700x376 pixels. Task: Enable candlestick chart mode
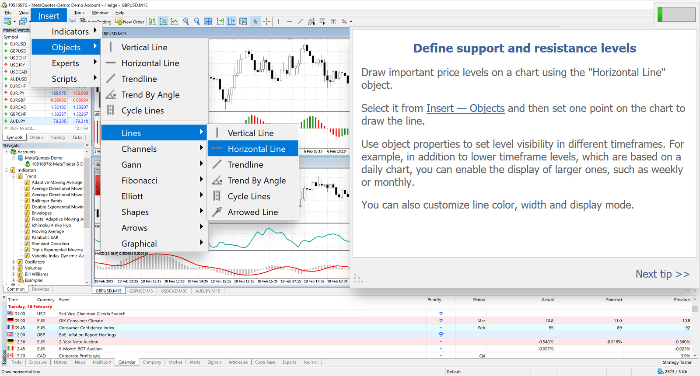tap(163, 21)
